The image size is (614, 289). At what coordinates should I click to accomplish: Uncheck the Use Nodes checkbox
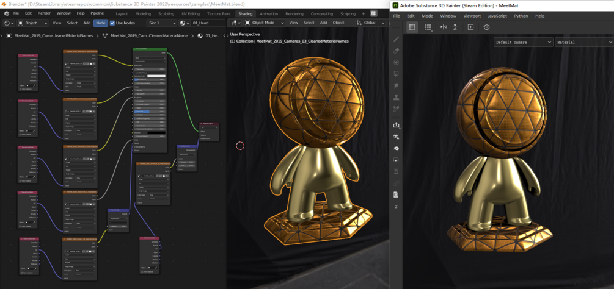click(x=113, y=23)
